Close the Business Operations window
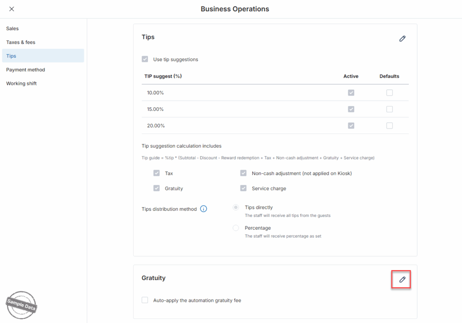The image size is (462, 323). click(x=12, y=9)
